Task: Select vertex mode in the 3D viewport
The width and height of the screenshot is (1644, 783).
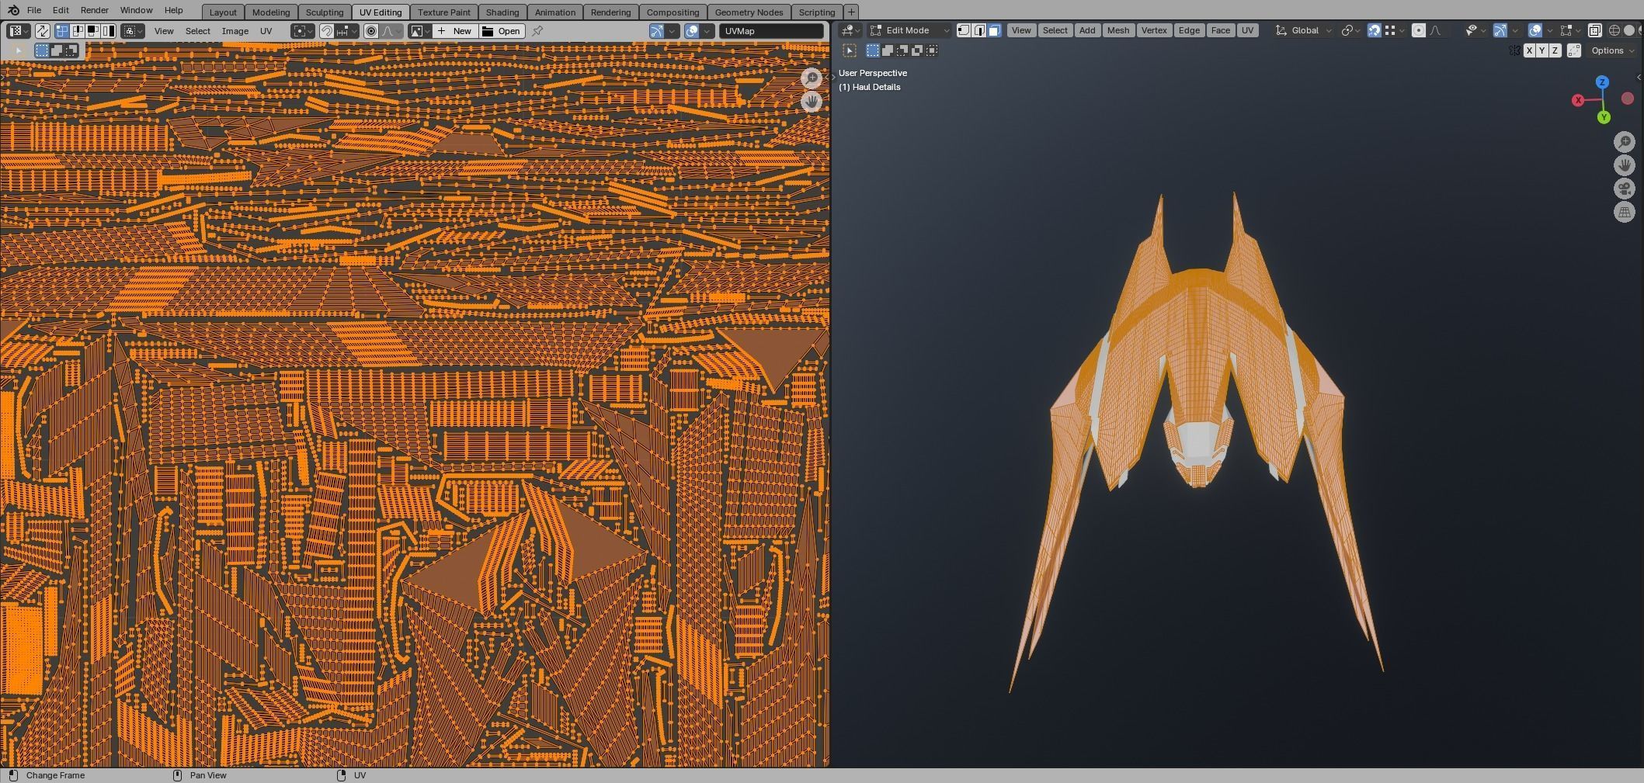Action: [964, 30]
